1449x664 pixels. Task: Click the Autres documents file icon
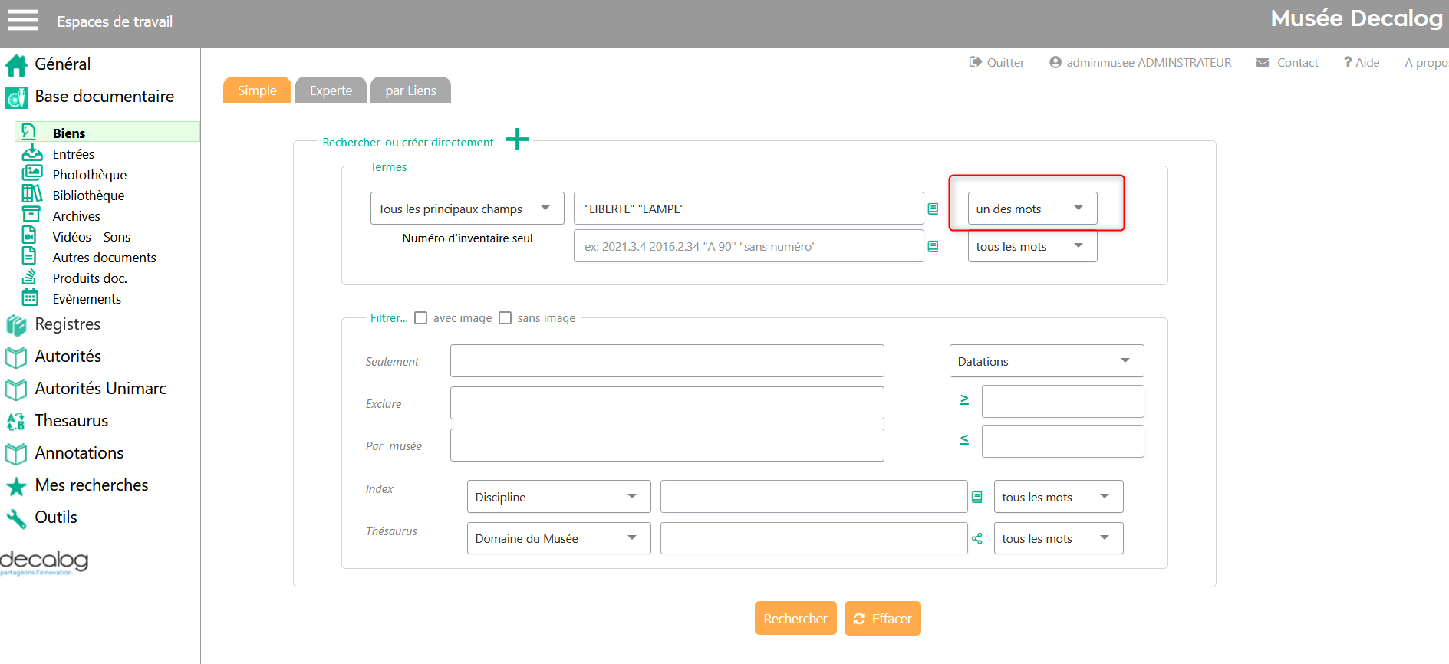coord(29,255)
